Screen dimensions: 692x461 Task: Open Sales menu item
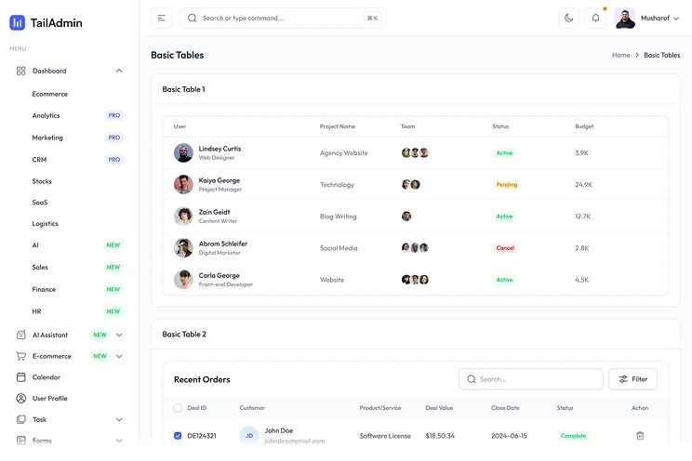pos(40,268)
